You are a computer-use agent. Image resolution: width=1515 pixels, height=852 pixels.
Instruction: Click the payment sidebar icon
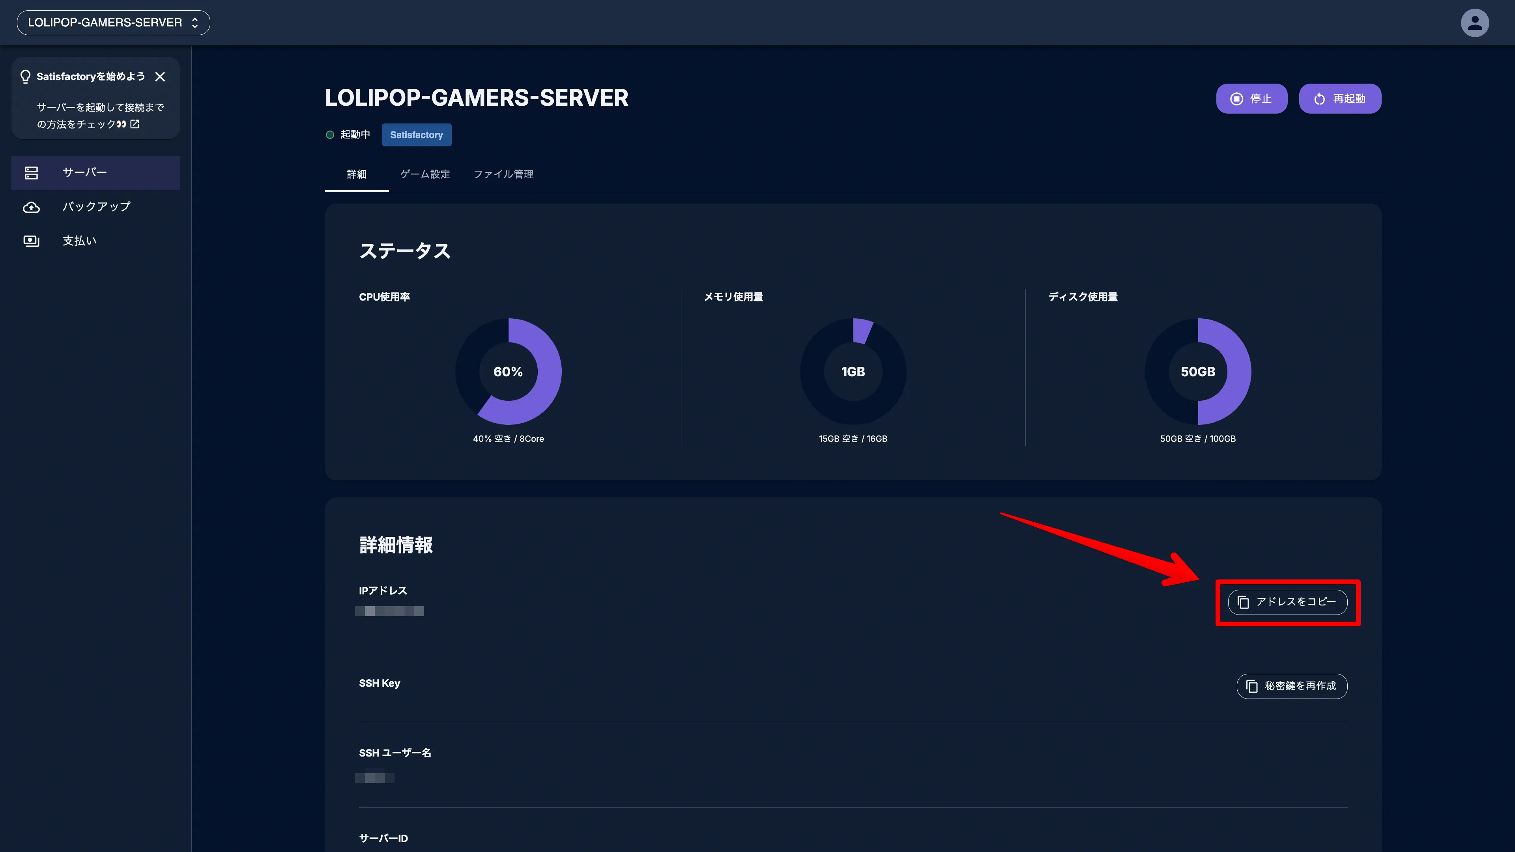coord(31,241)
